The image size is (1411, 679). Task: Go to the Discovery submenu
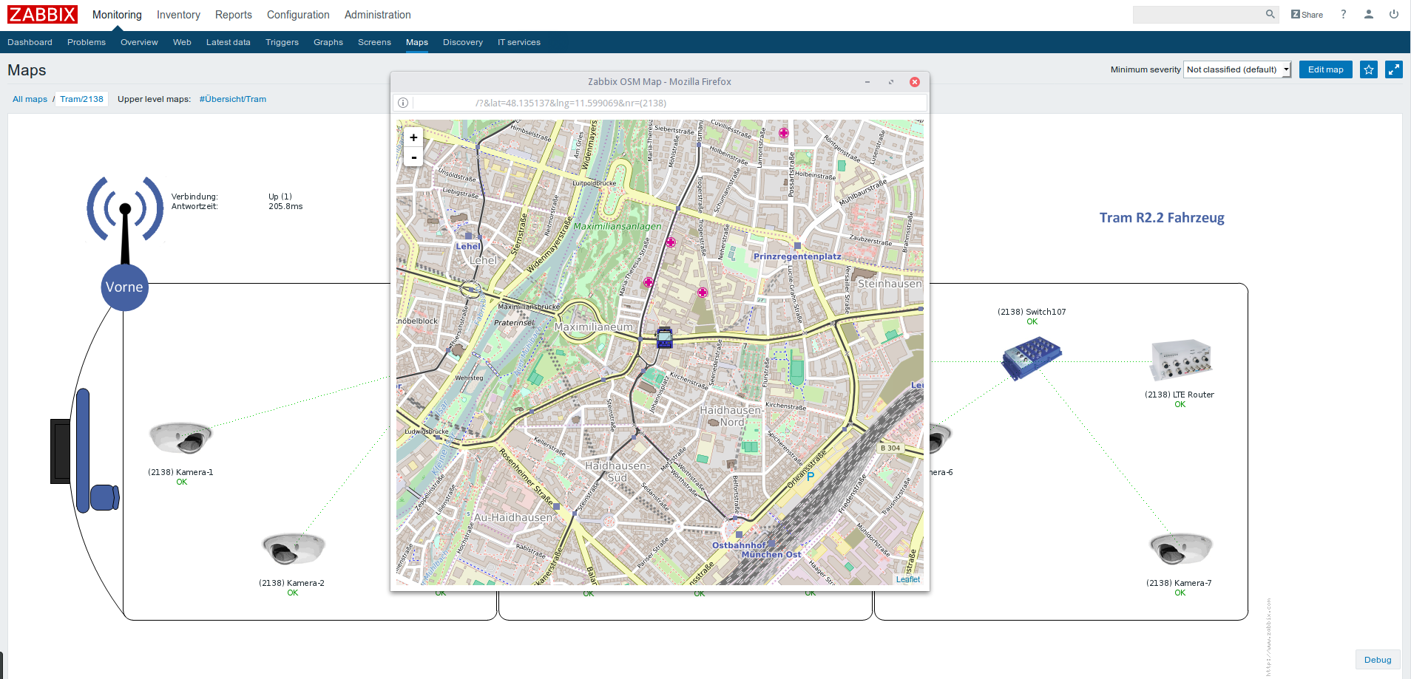[463, 42]
